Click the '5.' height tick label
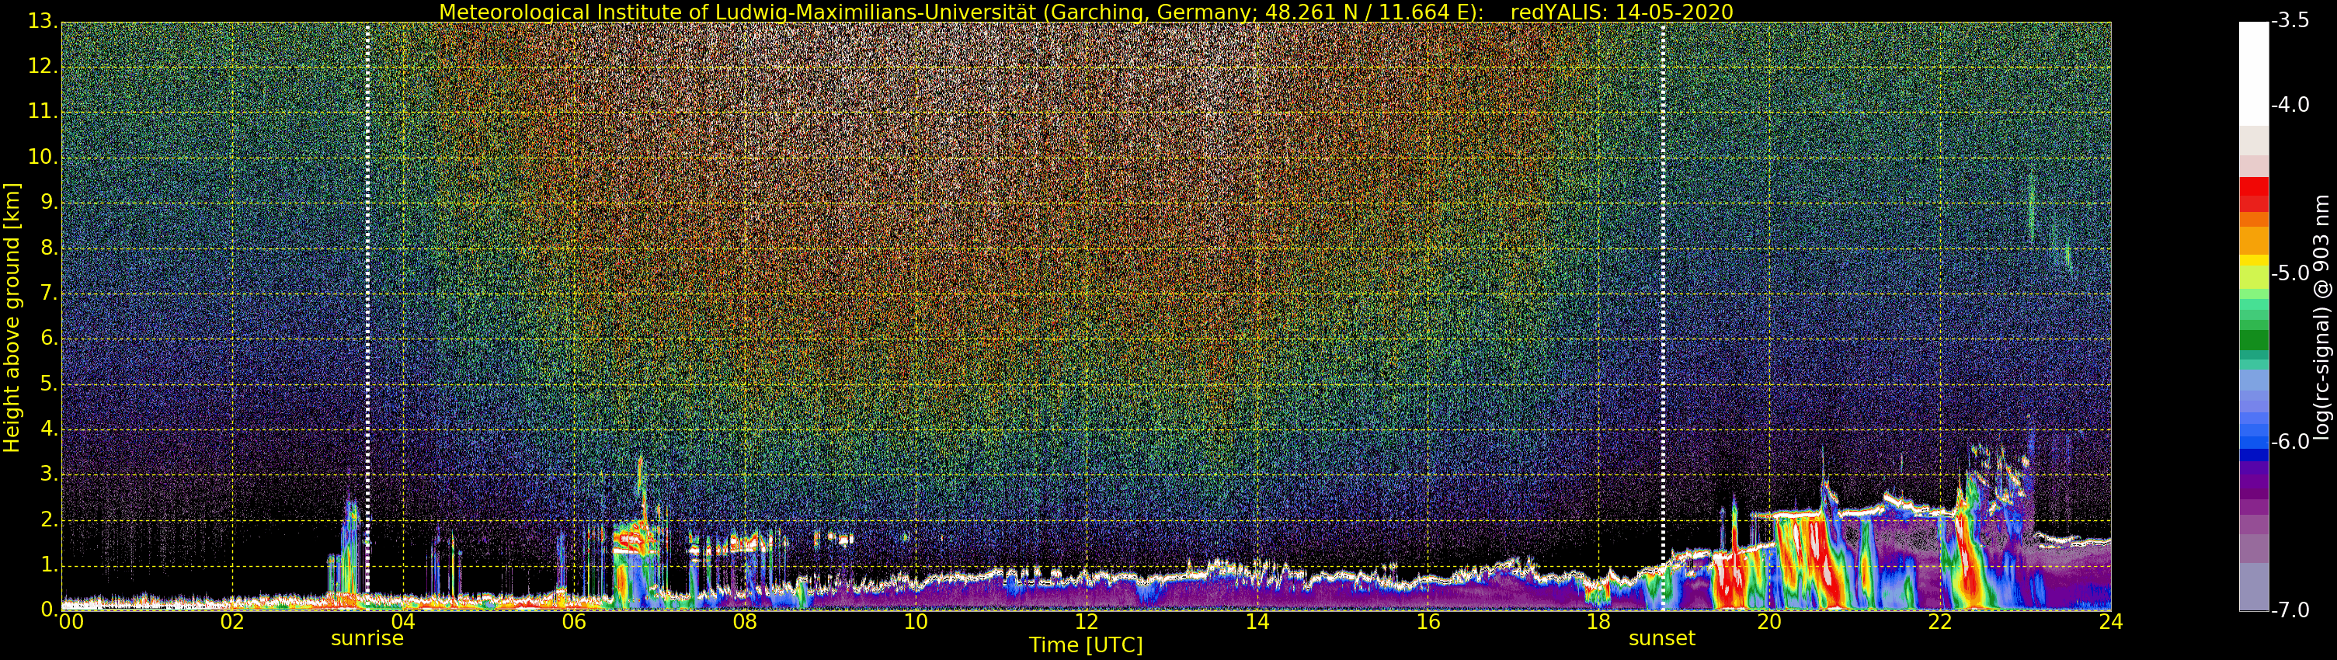 point(49,384)
